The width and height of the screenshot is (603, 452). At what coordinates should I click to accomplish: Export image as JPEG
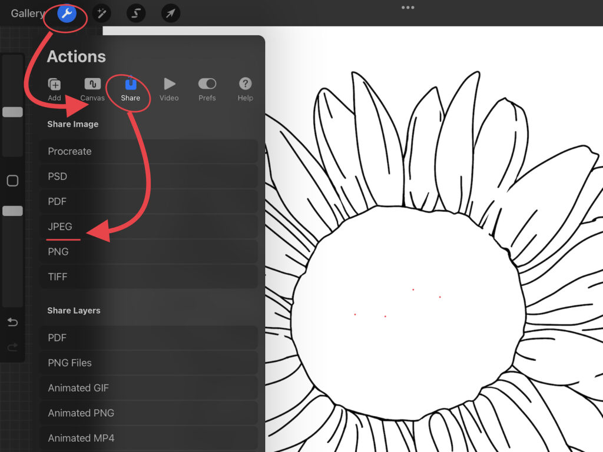[149, 227]
